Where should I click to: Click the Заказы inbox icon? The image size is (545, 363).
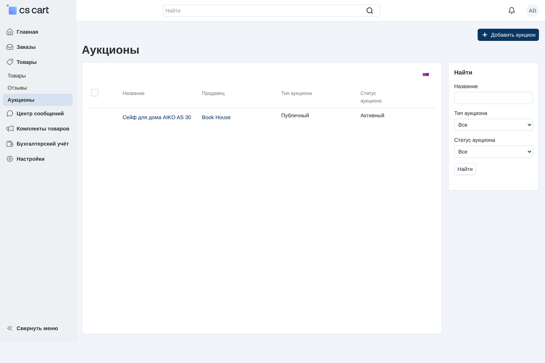pos(10,47)
